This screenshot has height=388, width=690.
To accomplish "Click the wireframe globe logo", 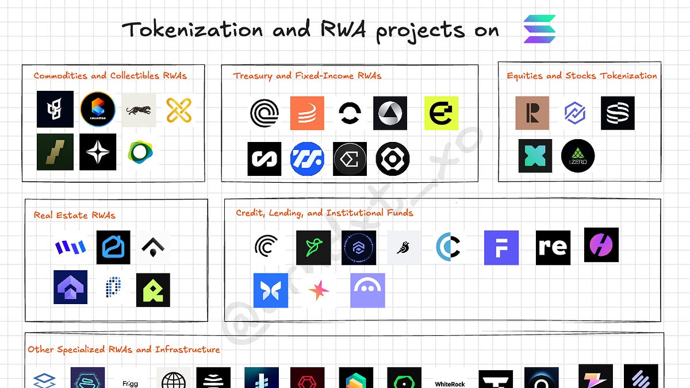I will point(173,379).
